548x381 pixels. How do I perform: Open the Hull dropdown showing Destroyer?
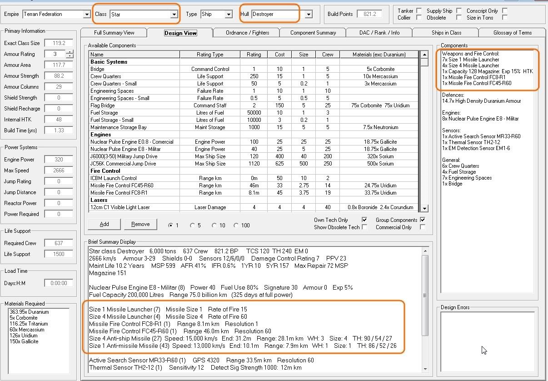pyautogui.click(x=309, y=15)
